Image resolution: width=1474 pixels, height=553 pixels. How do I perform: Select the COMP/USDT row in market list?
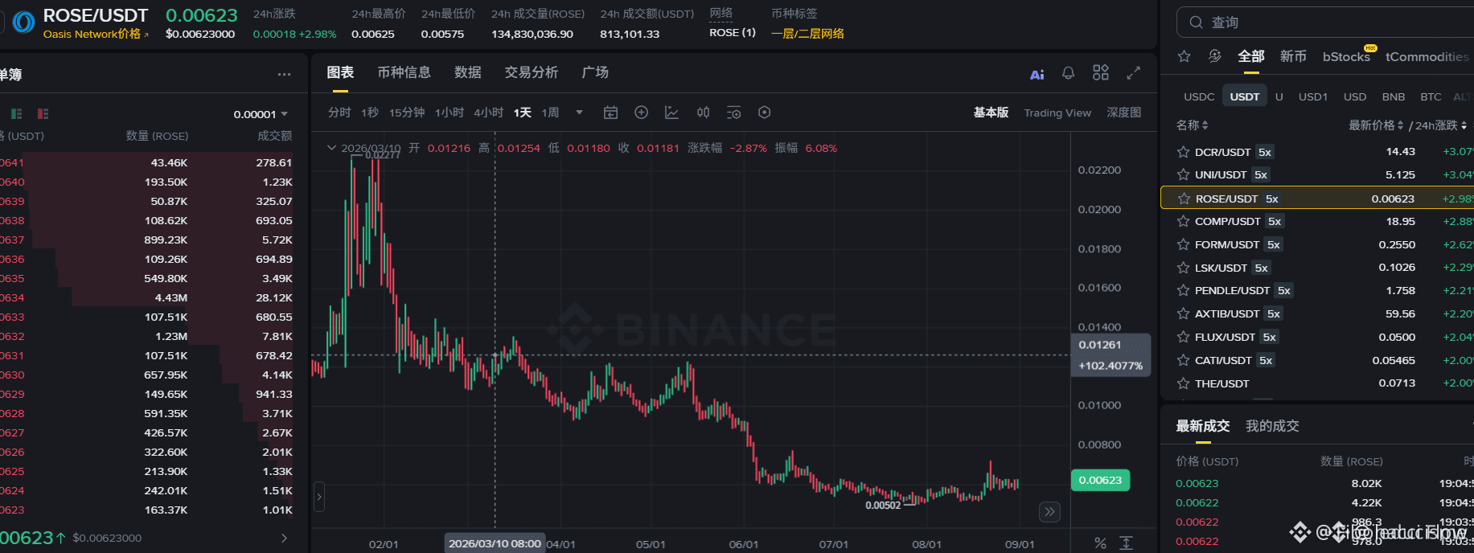click(x=1317, y=221)
